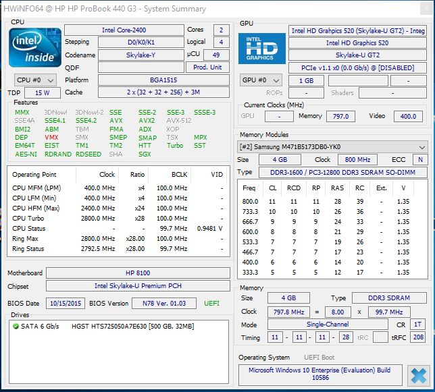Screen dimensions: 435x392
Task: Click the 533.3 frequency timing row
Action: [332, 242]
